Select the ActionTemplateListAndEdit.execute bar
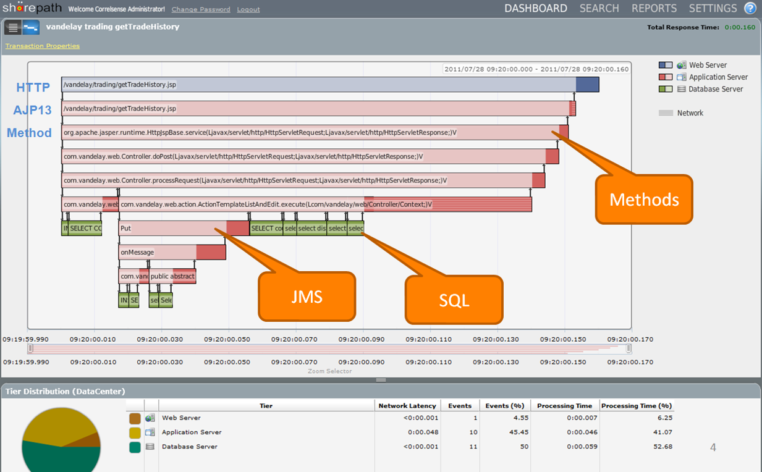762x472 pixels. click(x=325, y=204)
